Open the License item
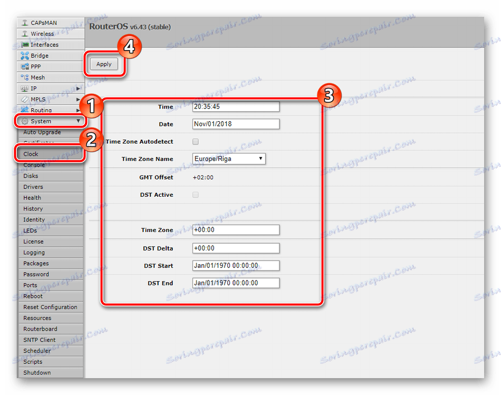This screenshot has width=501, height=395. pos(51,242)
